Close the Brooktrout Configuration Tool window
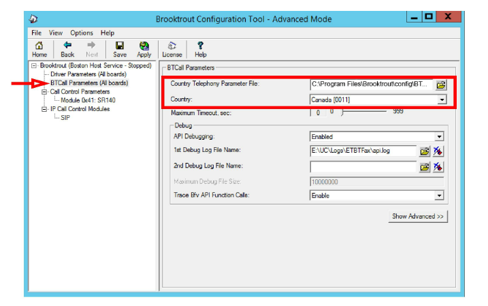 pos(448,17)
